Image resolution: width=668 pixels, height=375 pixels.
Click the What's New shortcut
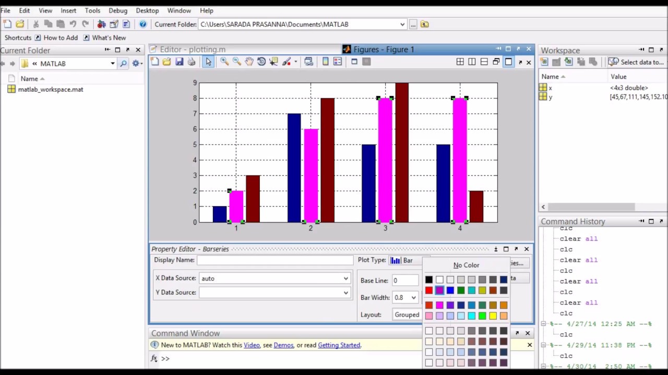(104, 37)
